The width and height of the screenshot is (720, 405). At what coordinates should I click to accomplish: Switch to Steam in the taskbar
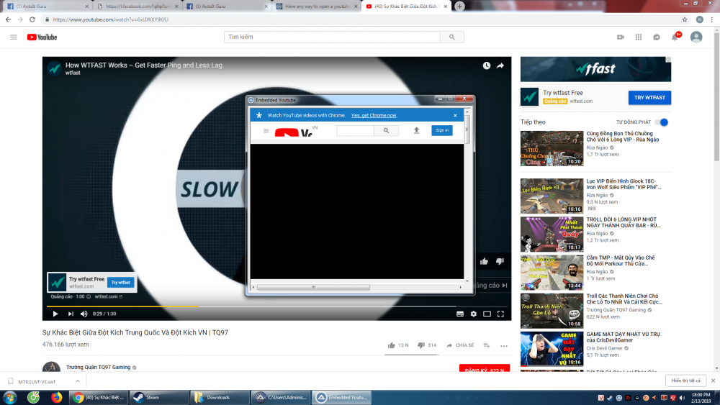pos(159,398)
